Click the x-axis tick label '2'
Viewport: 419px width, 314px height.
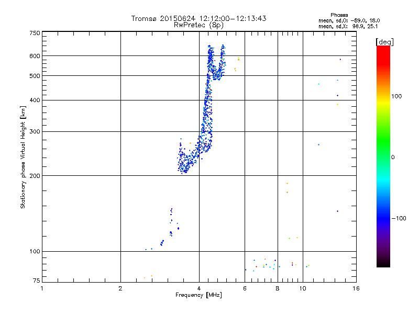pyautogui.click(x=120, y=288)
